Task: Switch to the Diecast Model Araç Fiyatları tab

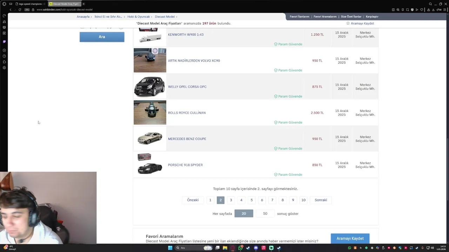Action: click(64, 4)
